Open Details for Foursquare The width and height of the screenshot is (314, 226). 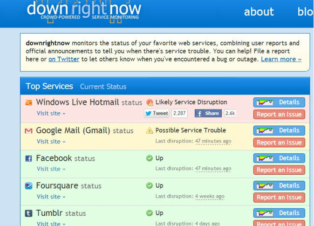click(x=279, y=185)
